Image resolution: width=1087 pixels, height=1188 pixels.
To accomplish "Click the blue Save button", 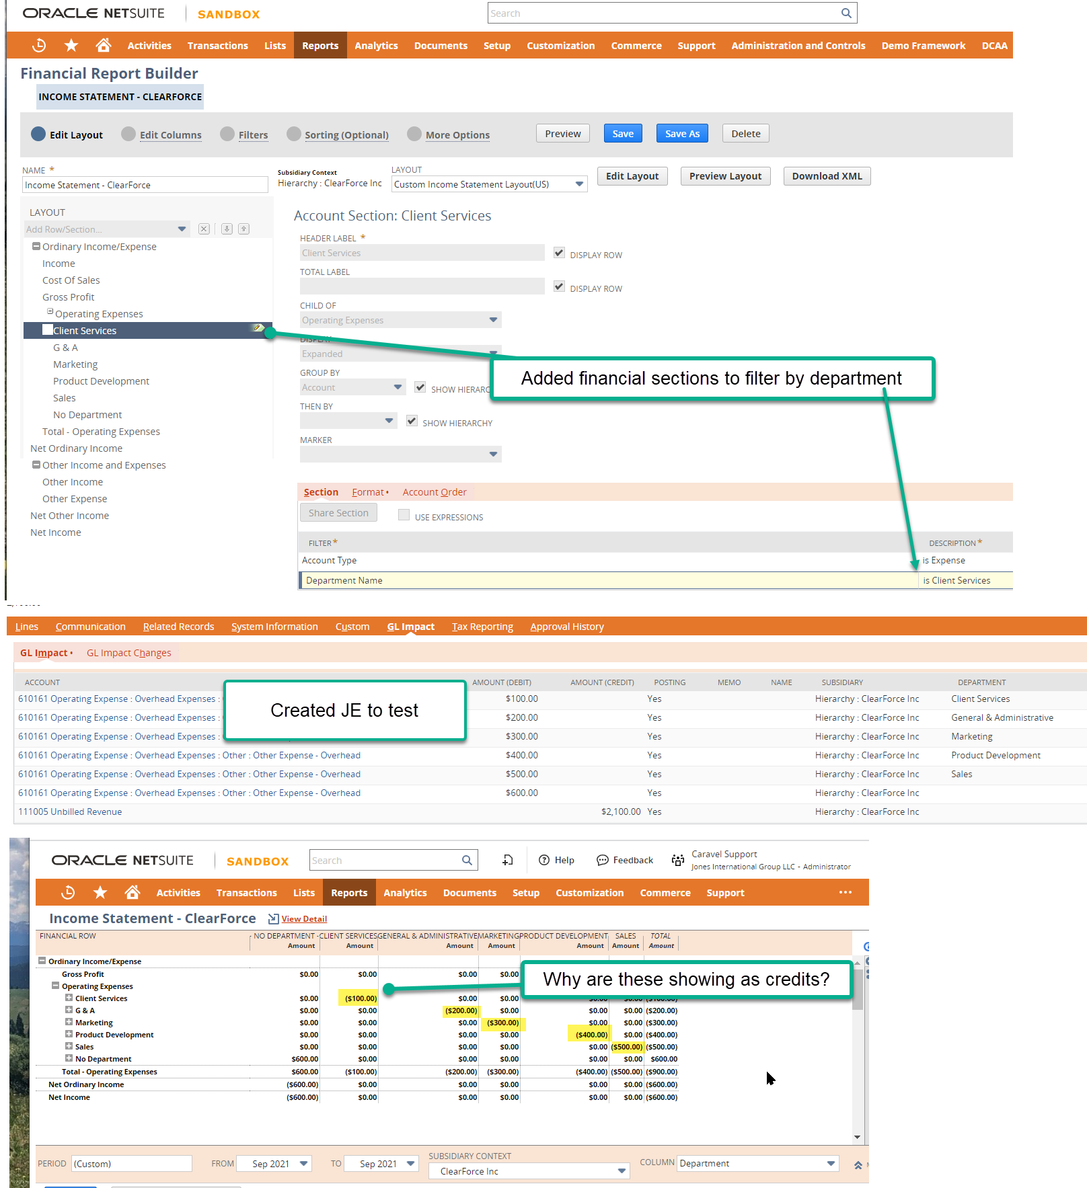I will pyautogui.click(x=623, y=134).
